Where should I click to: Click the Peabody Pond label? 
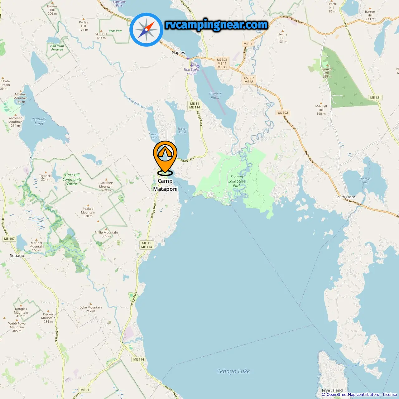pyautogui.click(x=39, y=121)
